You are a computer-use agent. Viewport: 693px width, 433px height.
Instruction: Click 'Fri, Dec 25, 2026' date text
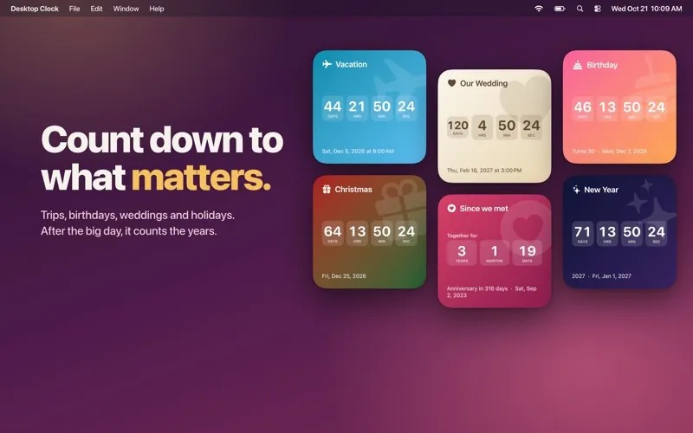click(x=344, y=276)
